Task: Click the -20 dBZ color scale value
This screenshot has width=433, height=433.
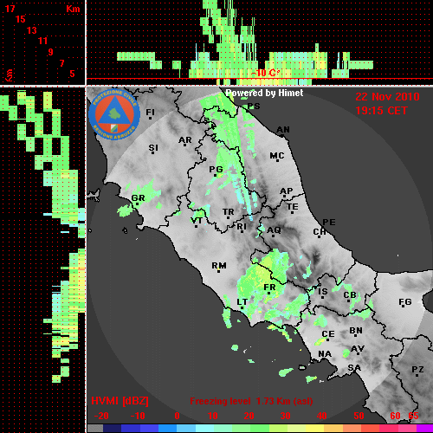Action: 101,416
